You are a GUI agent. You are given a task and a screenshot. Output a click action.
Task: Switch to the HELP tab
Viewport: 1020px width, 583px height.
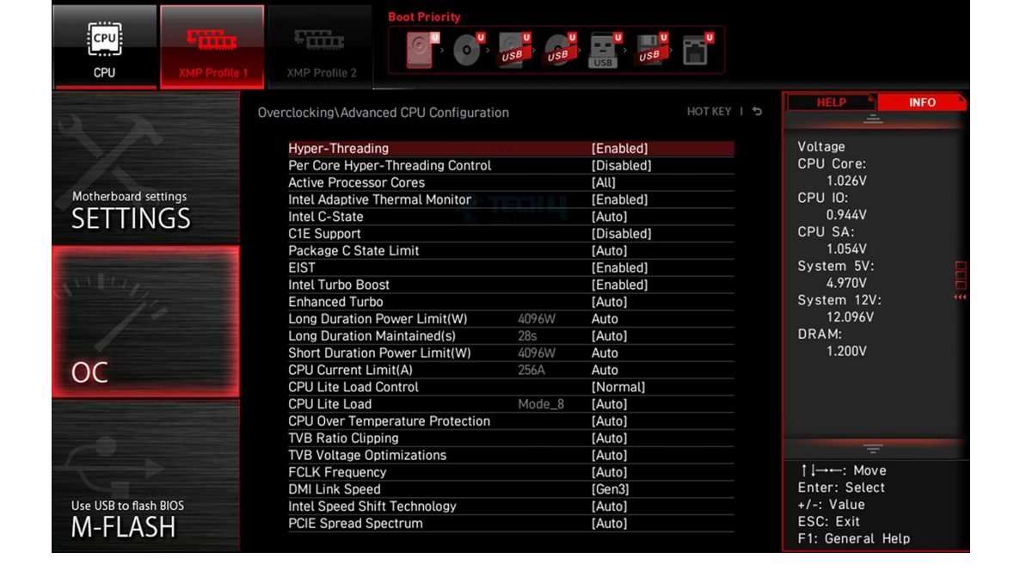[x=831, y=102]
